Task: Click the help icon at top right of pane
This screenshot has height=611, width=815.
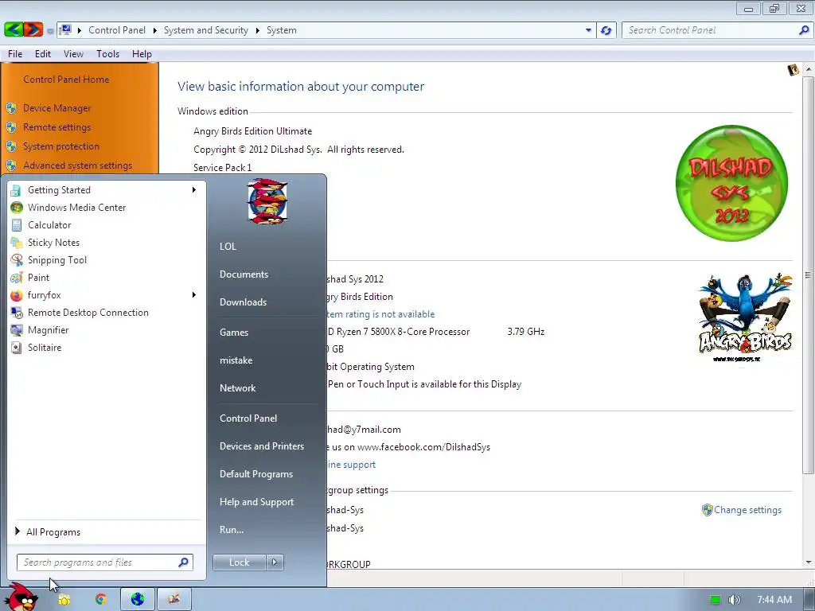Action: tap(794, 70)
